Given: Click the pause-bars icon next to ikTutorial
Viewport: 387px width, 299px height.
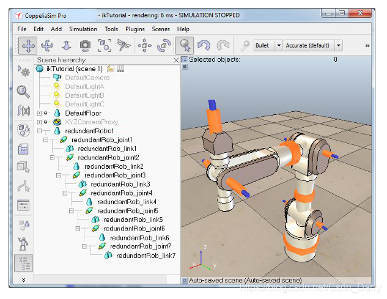Looking at the screenshot, I should coord(120,68).
